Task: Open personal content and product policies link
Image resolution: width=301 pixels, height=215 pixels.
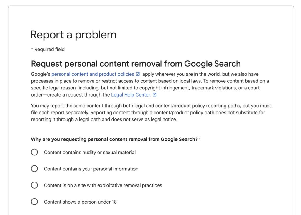Action: pyautogui.click(x=93, y=74)
